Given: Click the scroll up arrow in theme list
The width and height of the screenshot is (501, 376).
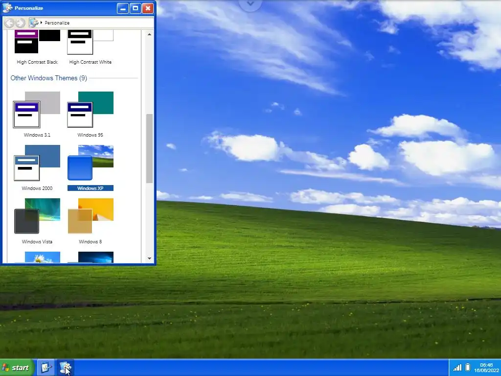Looking at the screenshot, I should pyautogui.click(x=149, y=34).
